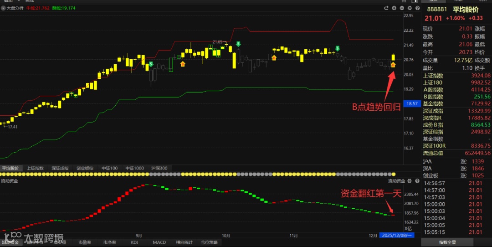The height and width of the screenshot is (247, 492).
Task: Click the 今开 value 20.73
Action: 466,52
